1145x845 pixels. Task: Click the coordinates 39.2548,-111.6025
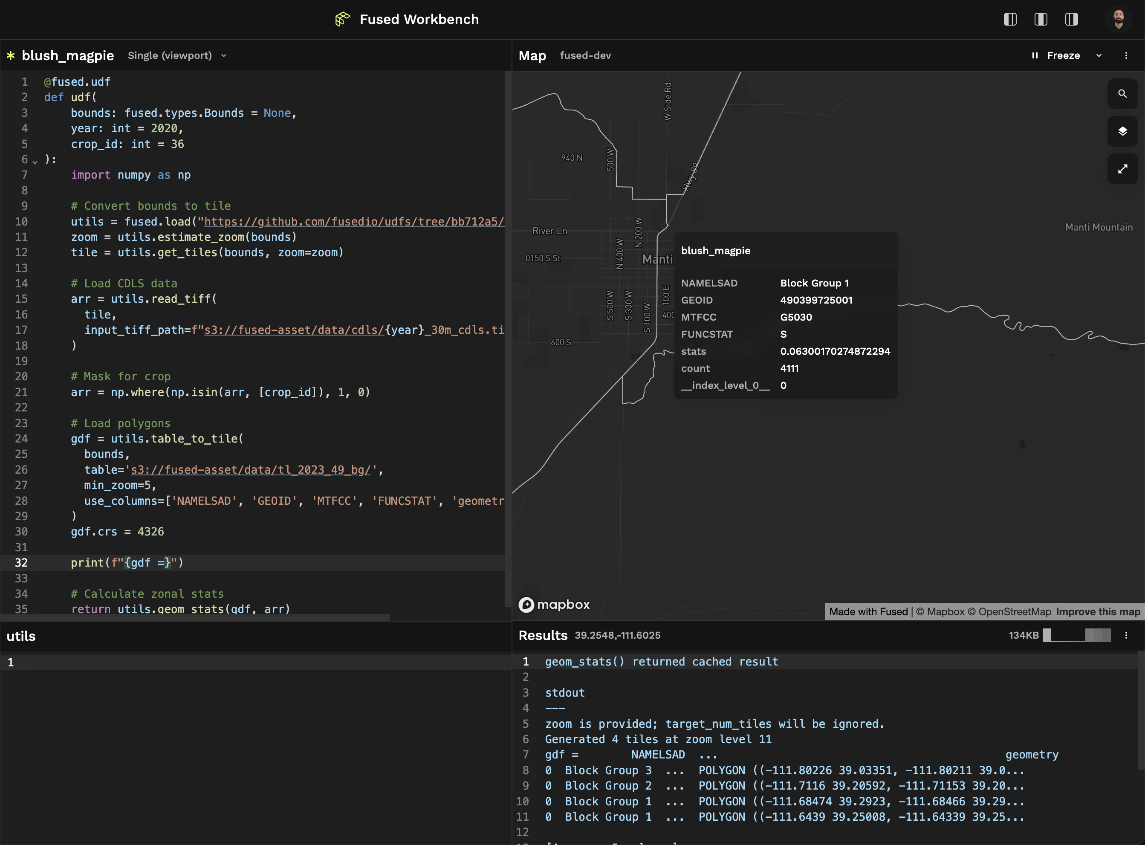pyautogui.click(x=617, y=635)
